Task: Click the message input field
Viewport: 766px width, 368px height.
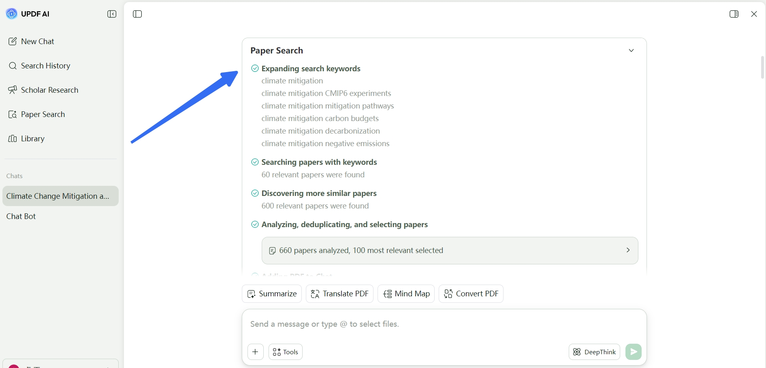Action: point(444,324)
